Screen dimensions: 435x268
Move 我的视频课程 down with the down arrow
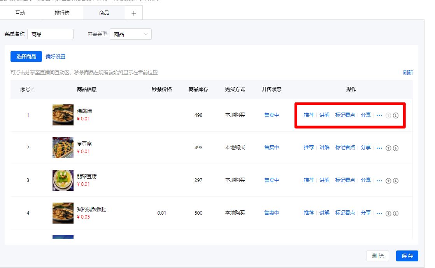pos(396,213)
